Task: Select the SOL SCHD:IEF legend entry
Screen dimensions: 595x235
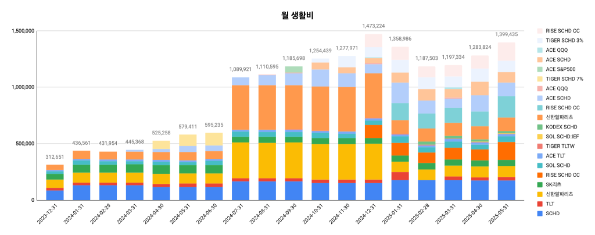Action: click(x=560, y=137)
